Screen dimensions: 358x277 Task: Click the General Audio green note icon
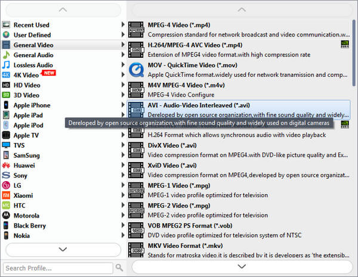(x=6, y=55)
